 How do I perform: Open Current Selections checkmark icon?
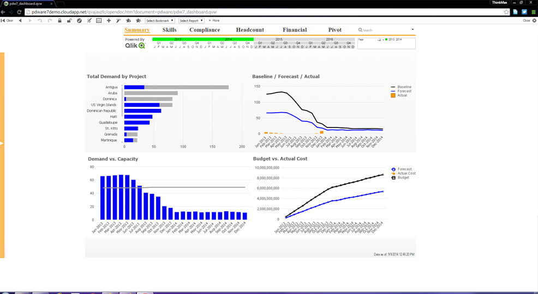(79, 21)
